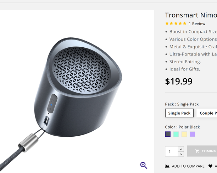Click ADD TO COMPARE link
Screen dimensions: 217x173
point(188,166)
